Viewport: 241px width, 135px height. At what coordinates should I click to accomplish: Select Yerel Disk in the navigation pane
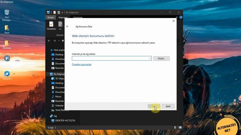tap(60, 110)
